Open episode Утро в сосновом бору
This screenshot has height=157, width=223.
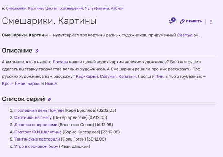[x=36, y=146]
